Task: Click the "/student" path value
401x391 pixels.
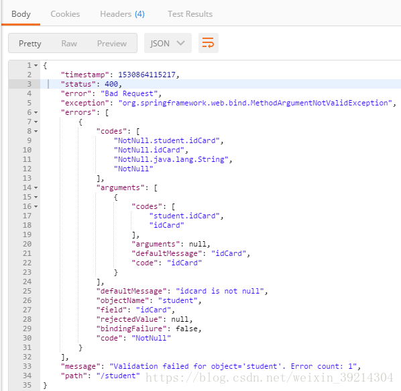Action: click(x=118, y=376)
